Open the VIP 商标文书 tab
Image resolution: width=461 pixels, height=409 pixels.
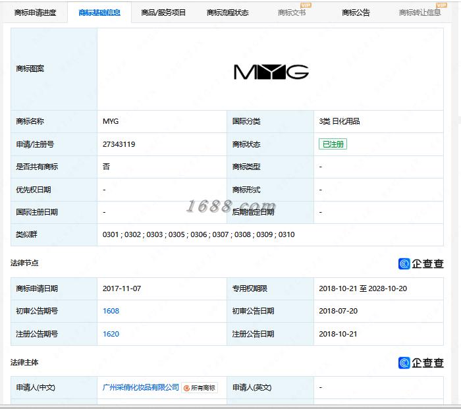click(x=292, y=13)
